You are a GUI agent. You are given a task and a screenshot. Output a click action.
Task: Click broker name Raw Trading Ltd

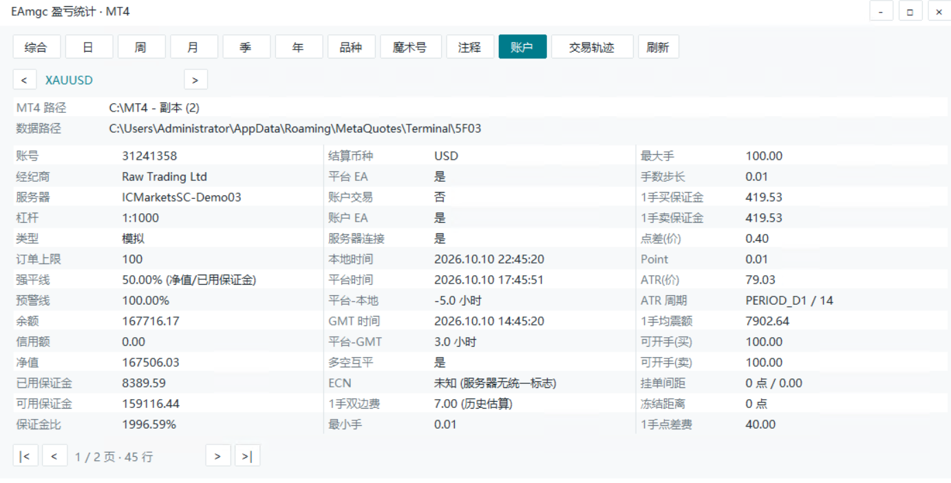pos(164,177)
